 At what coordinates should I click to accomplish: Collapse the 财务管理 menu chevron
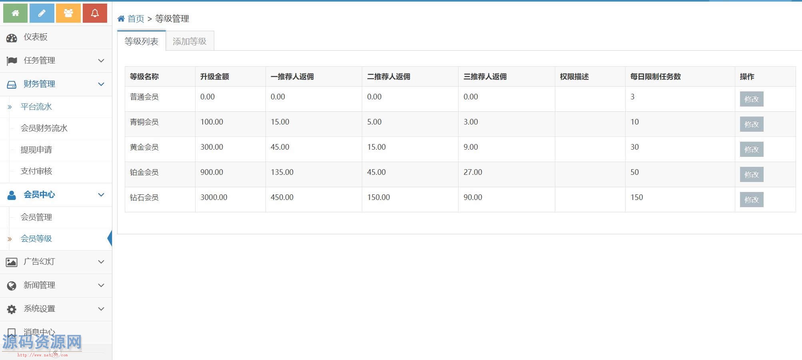pyautogui.click(x=101, y=84)
